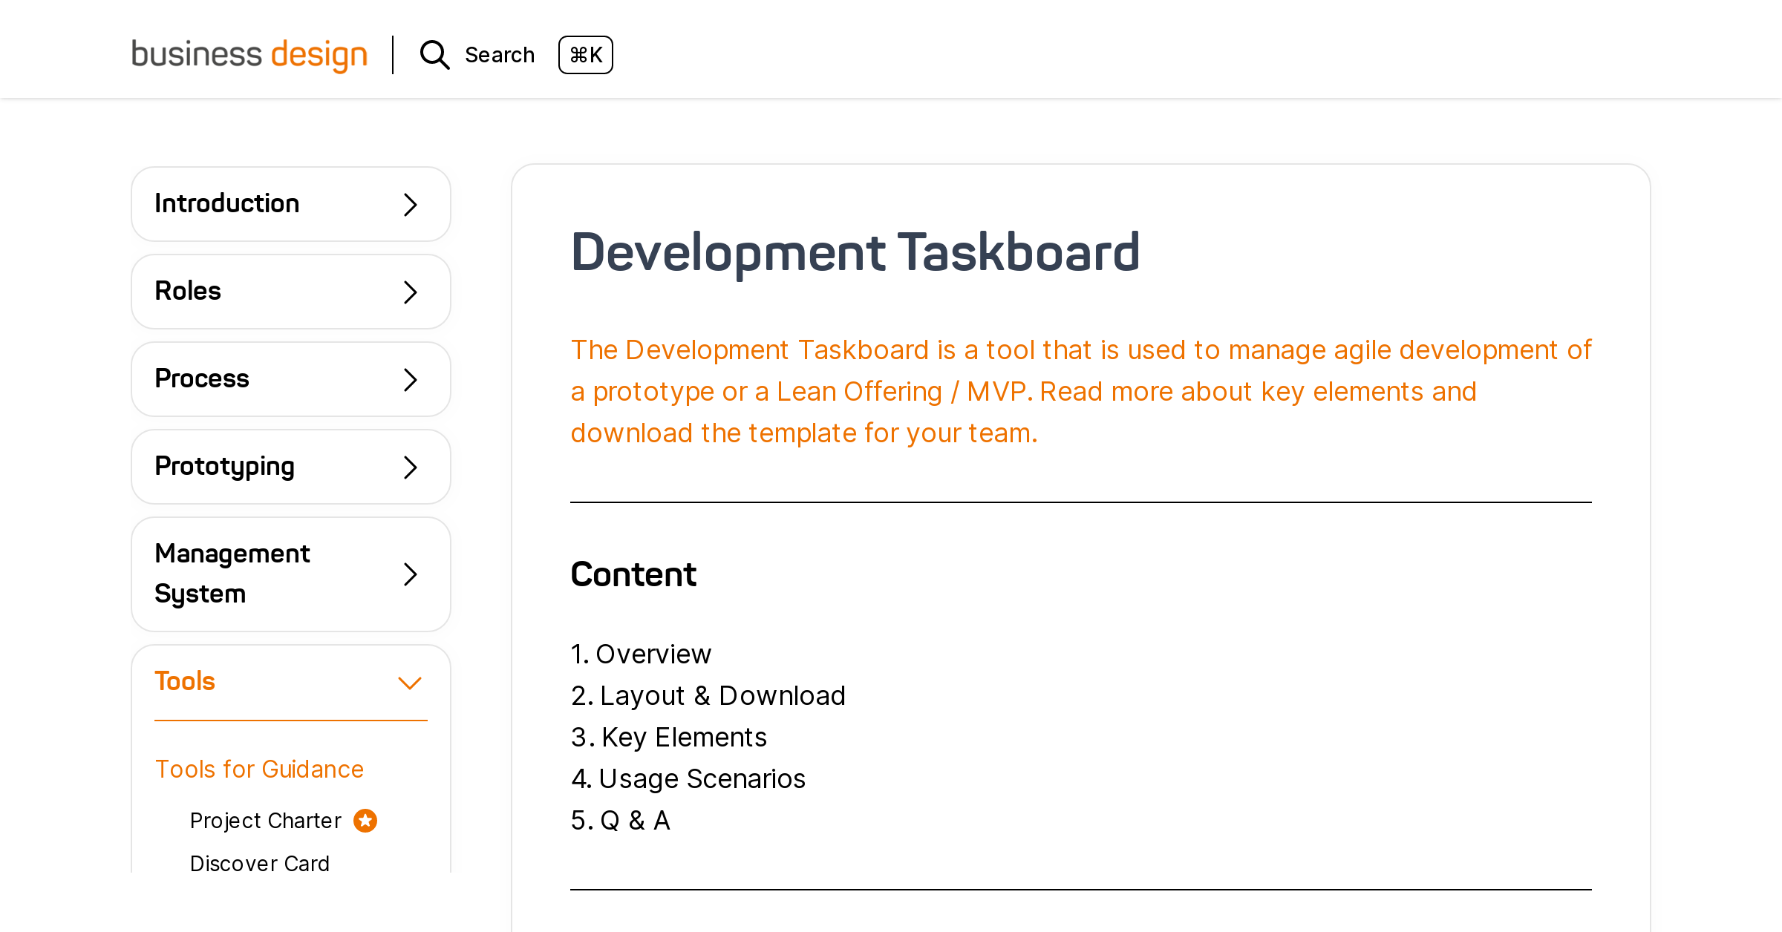This screenshot has width=1782, height=932.
Task: Collapse the Tools section
Action: pyautogui.click(x=409, y=682)
